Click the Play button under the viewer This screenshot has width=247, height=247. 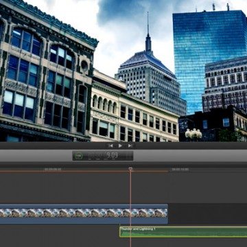pyautogui.click(x=120, y=145)
